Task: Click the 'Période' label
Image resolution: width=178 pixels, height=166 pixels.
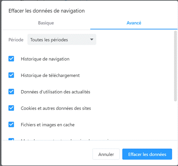Action: (16, 40)
